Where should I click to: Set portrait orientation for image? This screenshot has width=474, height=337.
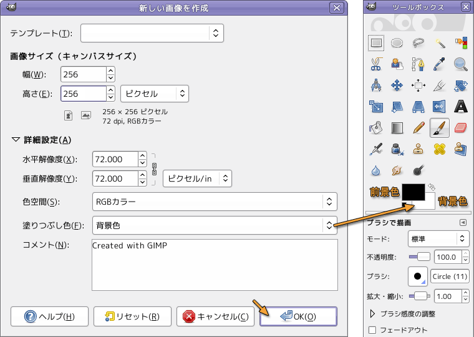pos(69,115)
